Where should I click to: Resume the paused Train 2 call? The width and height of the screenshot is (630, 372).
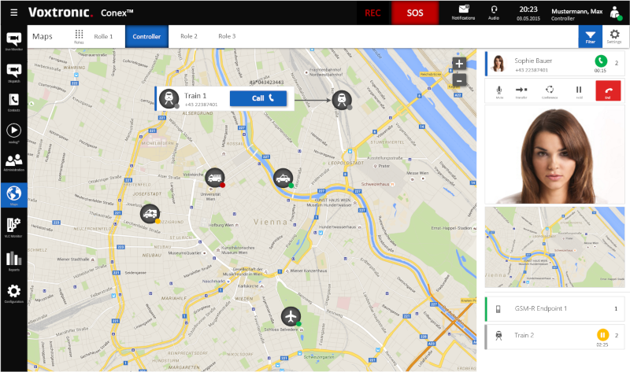pyautogui.click(x=602, y=335)
